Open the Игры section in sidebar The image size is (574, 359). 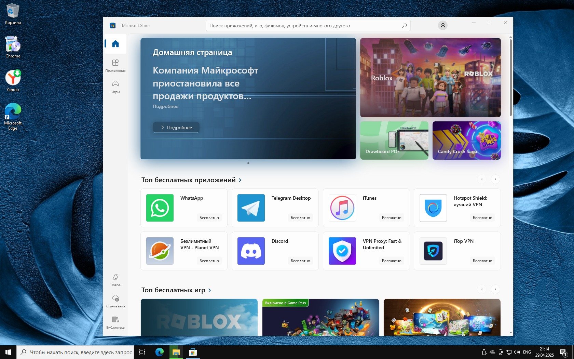tap(115, 87)
